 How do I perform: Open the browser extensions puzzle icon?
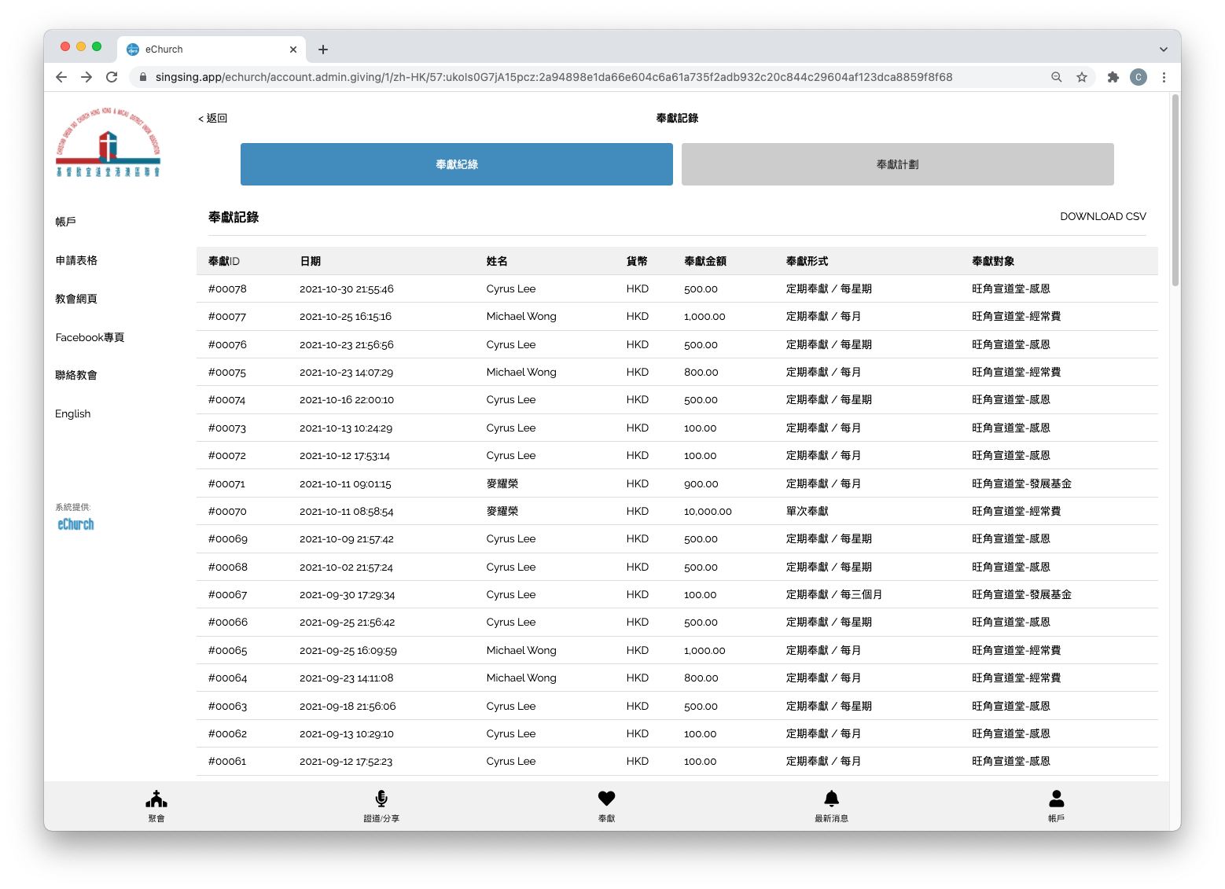pyautogui.click(x=1113, y=77)
